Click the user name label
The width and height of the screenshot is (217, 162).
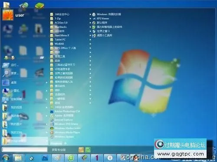20,15
